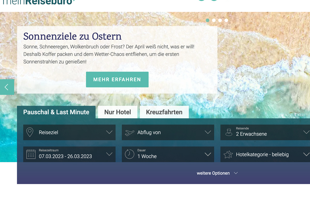Open the Hotelkategorie - beliebig dropdown
310x198 pixels.
coord(265,154)
